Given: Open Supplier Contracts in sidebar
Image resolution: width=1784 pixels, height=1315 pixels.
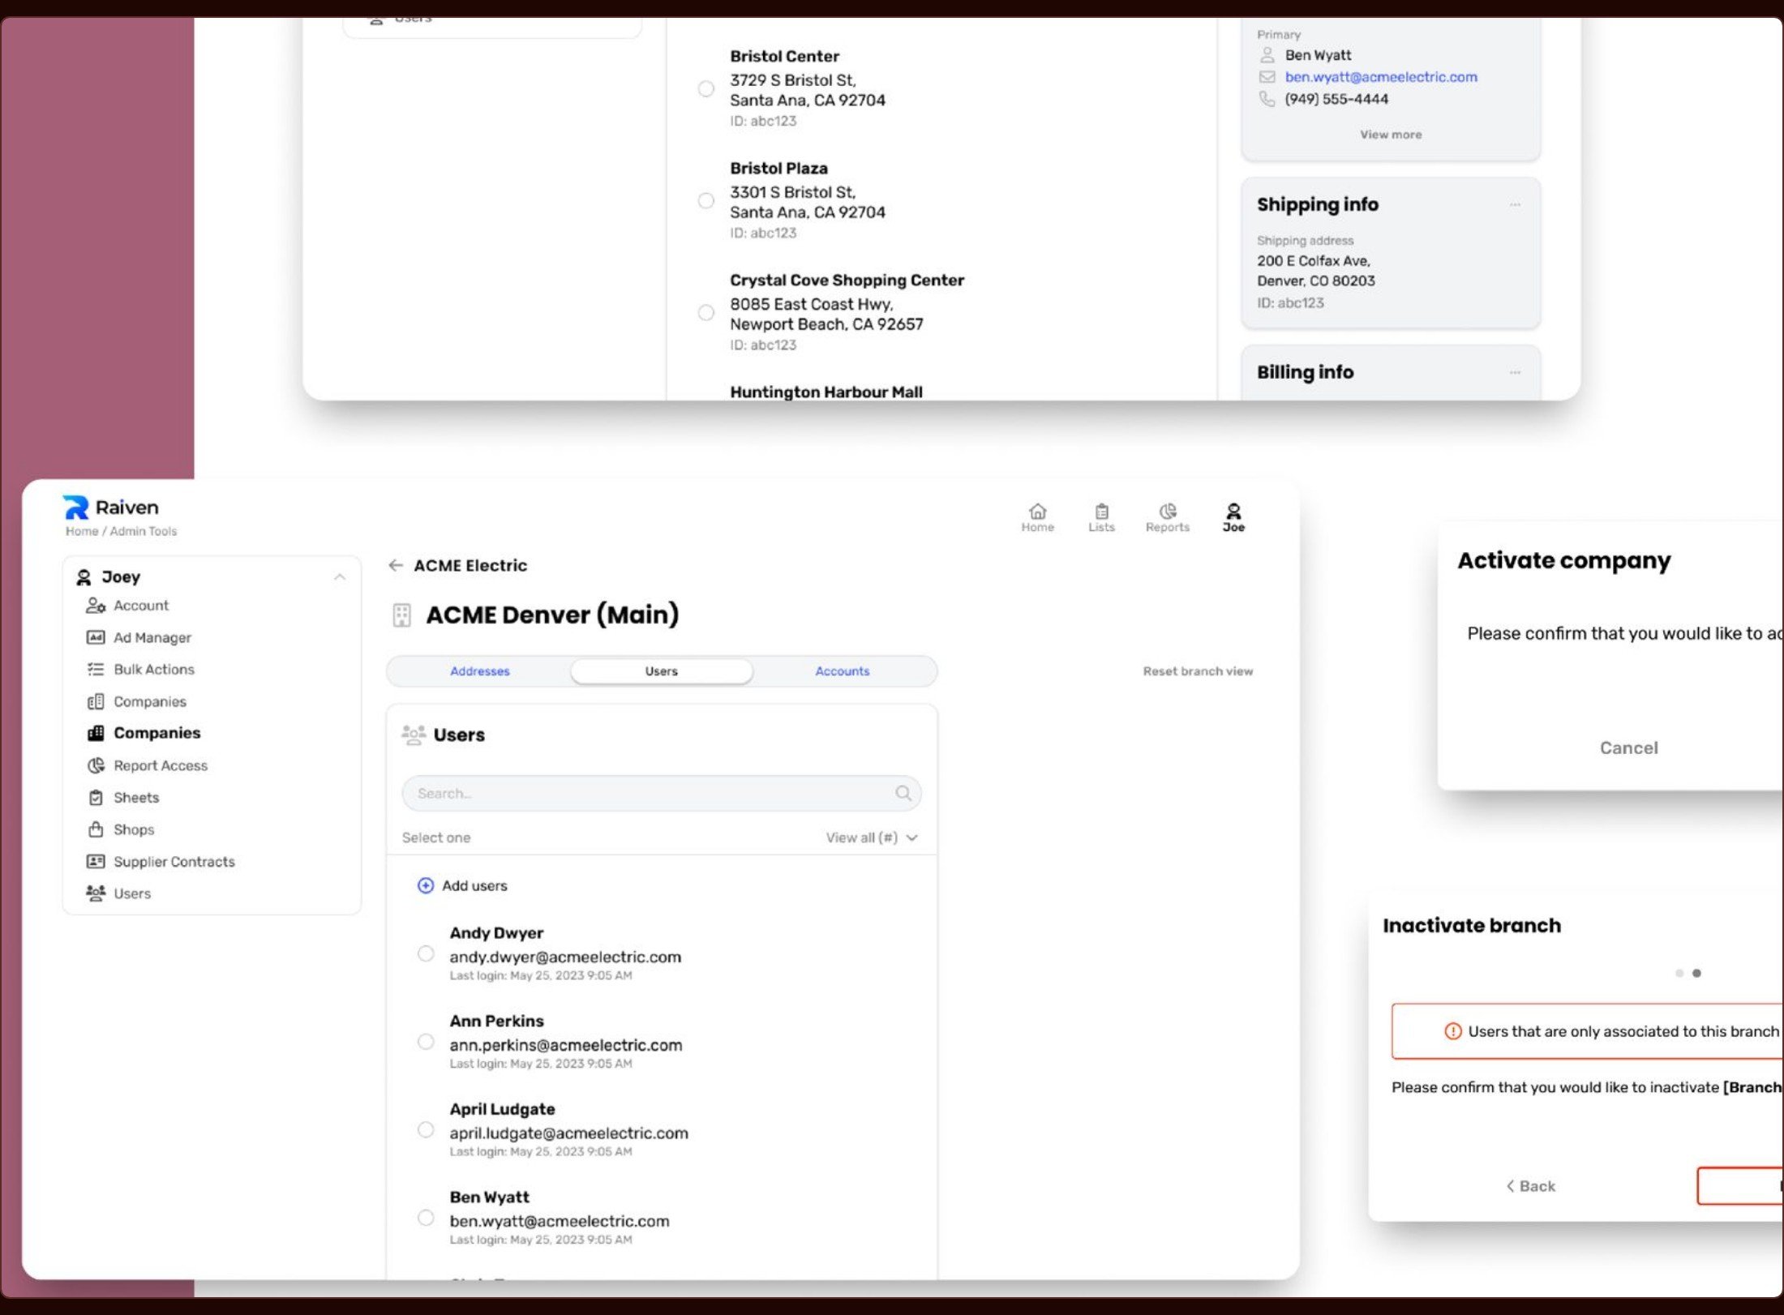Looking at the screenshot, I should [174, 862].
